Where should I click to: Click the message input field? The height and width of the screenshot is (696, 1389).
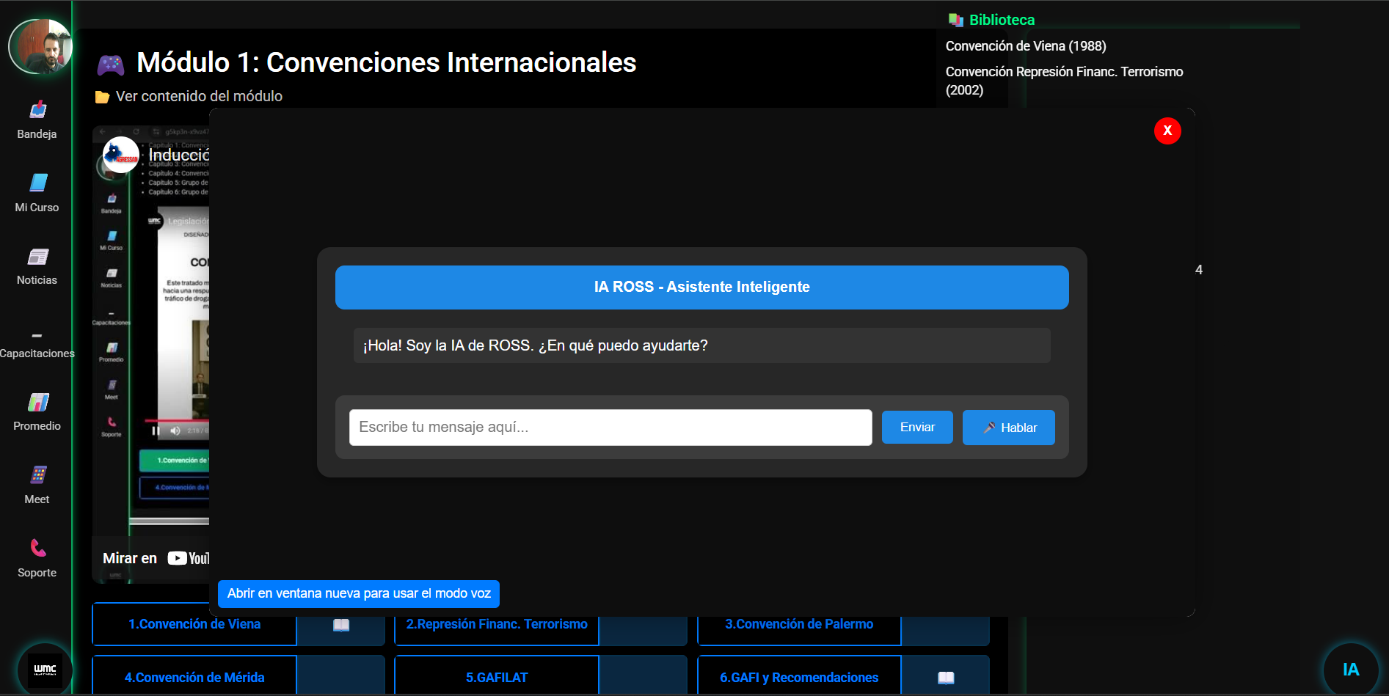(610, 428)
